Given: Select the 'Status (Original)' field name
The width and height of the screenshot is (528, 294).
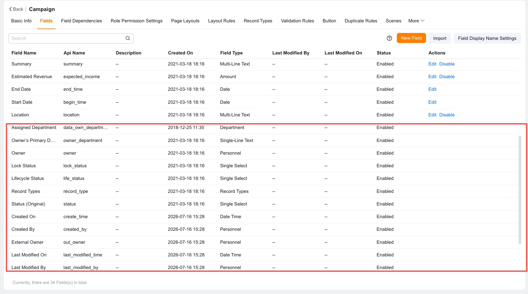Looking at the screenshot, I should point(28,204).
